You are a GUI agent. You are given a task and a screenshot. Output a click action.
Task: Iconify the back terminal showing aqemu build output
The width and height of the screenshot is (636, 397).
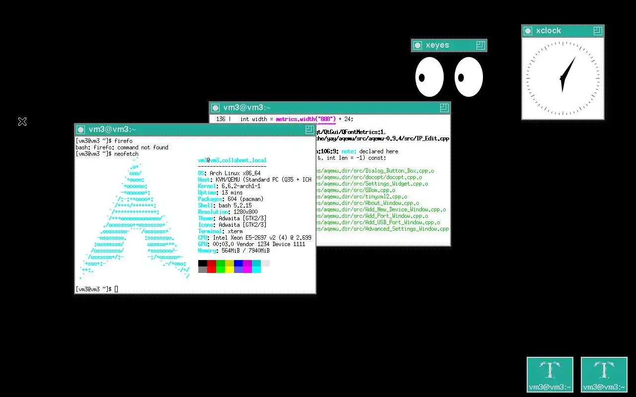coord(215,108)
